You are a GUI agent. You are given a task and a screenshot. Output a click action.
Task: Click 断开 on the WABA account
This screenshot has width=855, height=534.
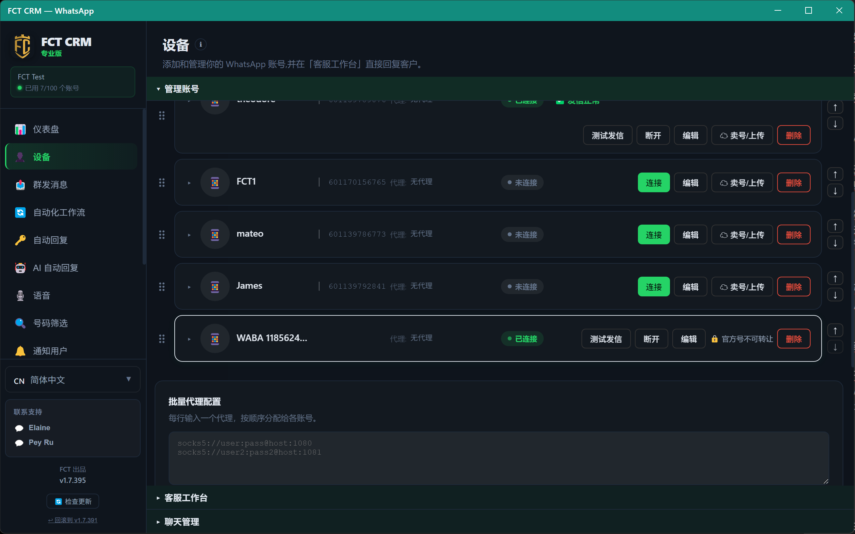pos(651,339)
